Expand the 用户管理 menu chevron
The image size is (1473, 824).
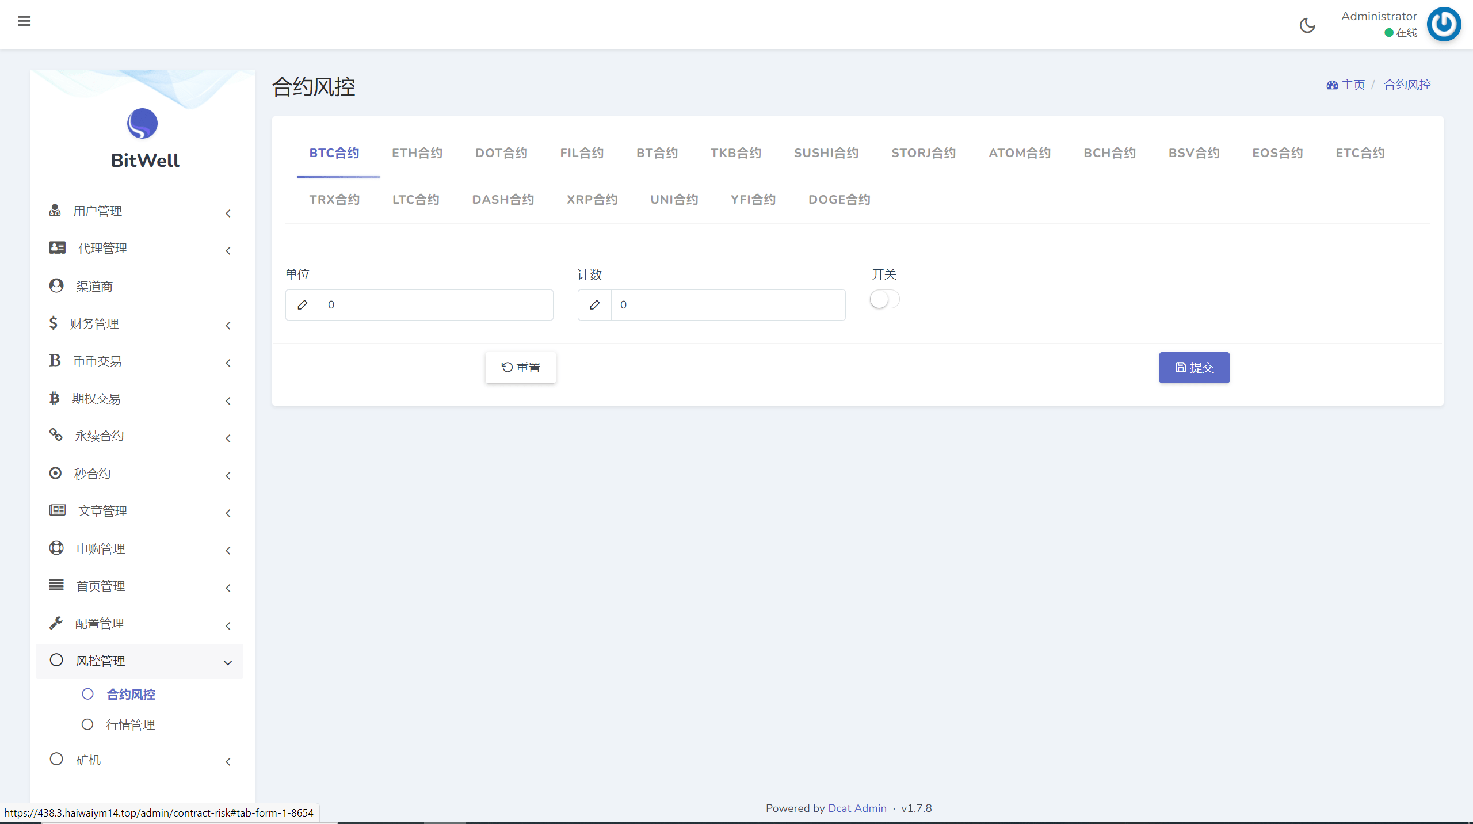[x=228, y=213]
